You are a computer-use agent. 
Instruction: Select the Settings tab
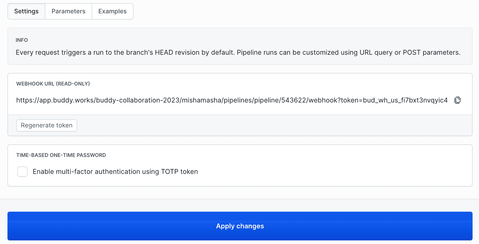[x=26, y=11]
